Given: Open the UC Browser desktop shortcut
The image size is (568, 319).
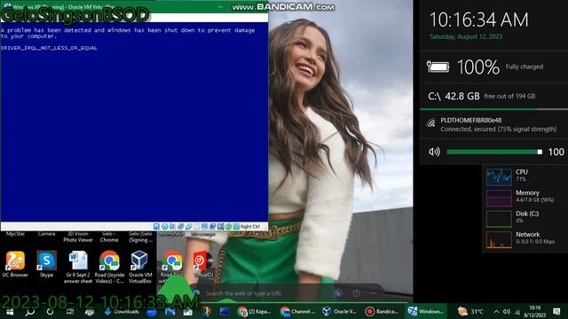Looking at the screenshot, I should 15,264.
